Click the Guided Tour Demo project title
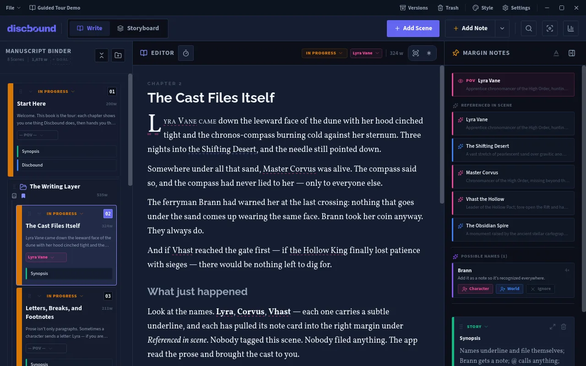Viewport: 586px width, 366px height. tap(55, 8)
